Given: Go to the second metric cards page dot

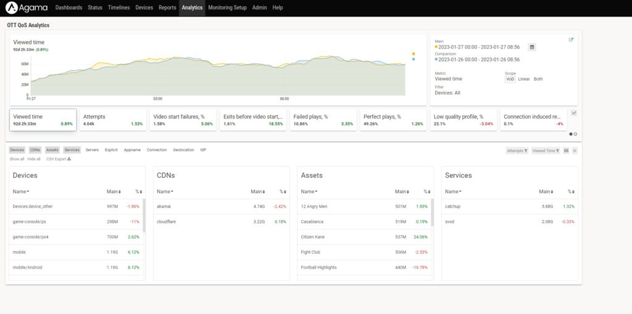Looking at the screenshot, I should click(575, 134).
